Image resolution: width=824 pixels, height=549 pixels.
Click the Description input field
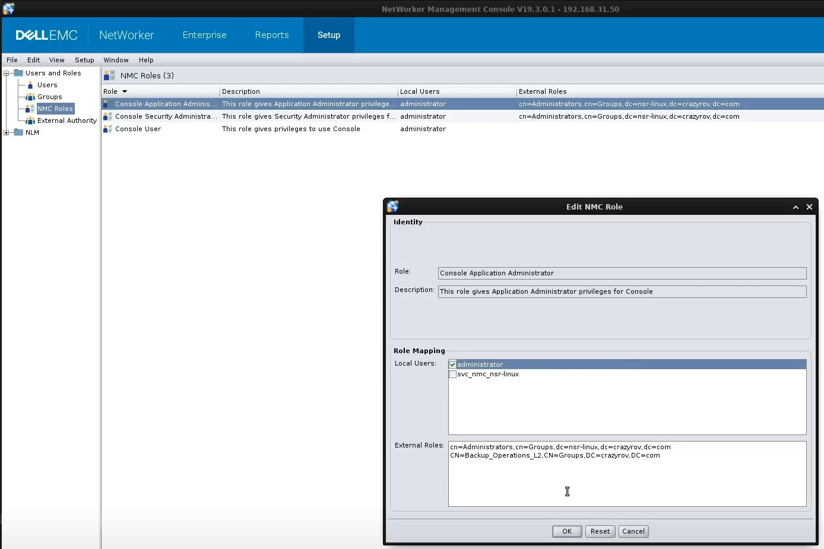point(622,291)
